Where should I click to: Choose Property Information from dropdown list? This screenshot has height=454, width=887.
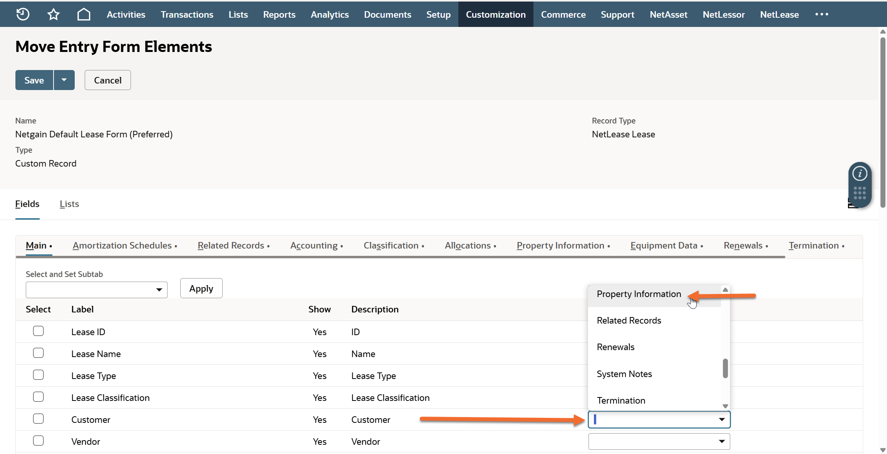[639, 294]
